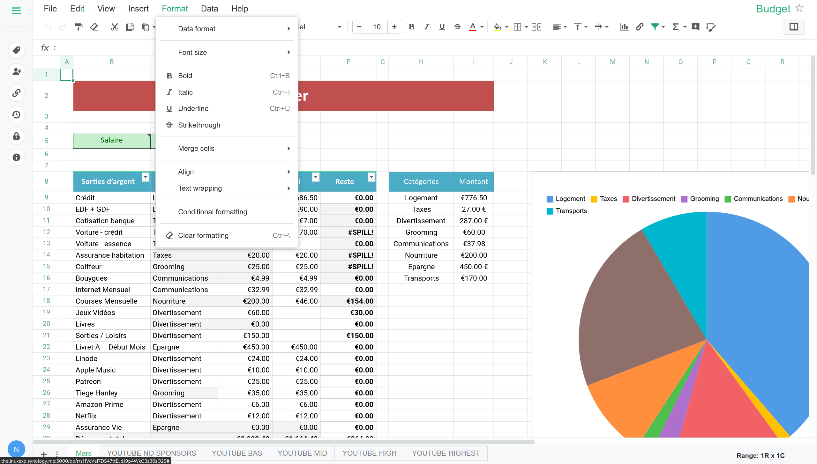Click the borders grid icon
Screen dimensions: 817x464
517,27
